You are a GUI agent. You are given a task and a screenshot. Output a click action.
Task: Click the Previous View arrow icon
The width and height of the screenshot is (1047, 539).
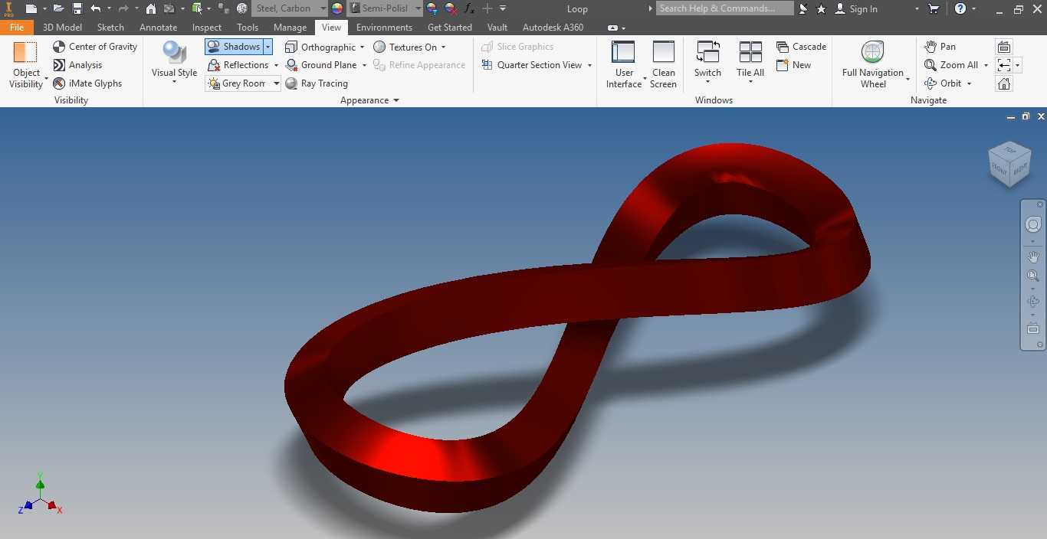pos(1004,65)
